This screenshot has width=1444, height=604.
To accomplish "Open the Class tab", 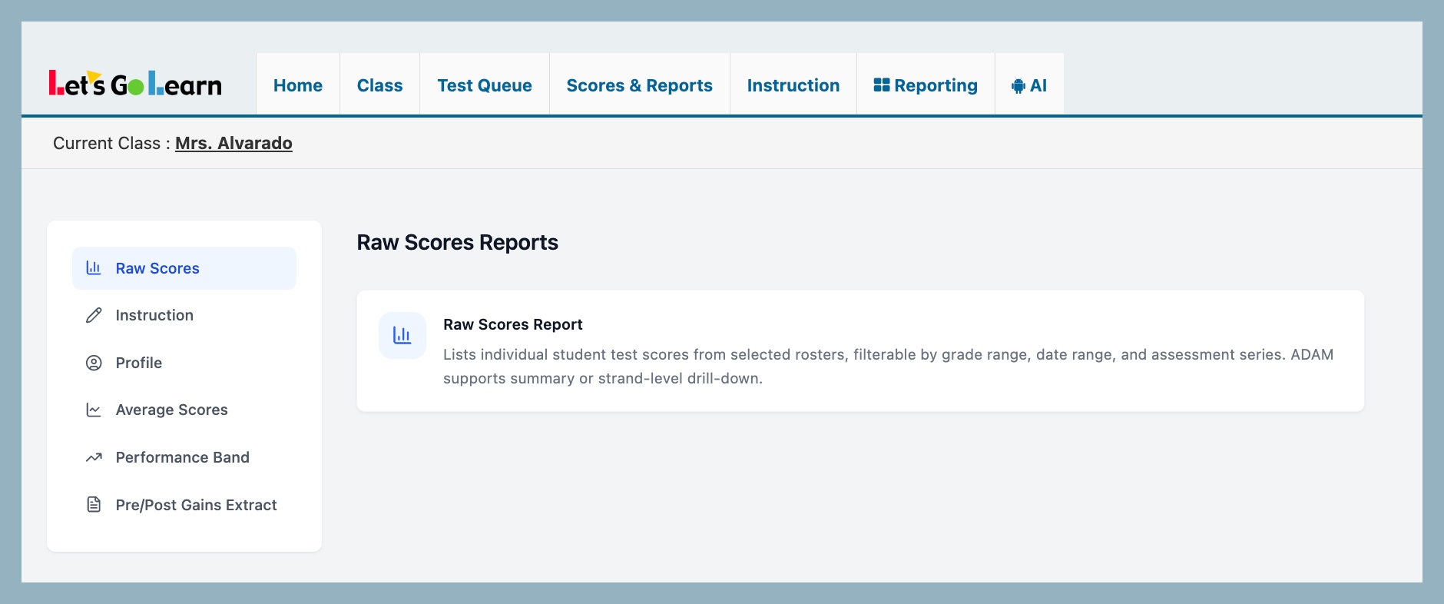I will [x=379, y=85].
